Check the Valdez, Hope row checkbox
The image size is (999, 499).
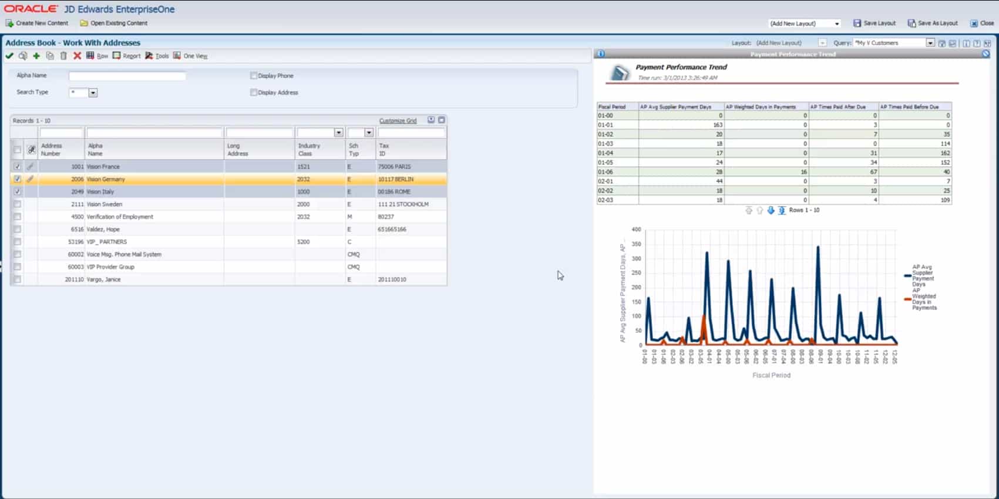tap(17, 229)
